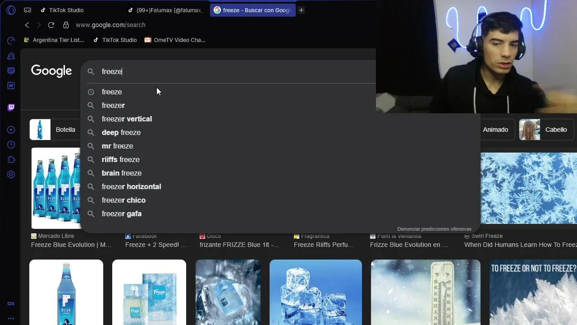Click 'Denunciar predicciones ofensivas' link
Screen dimensions: 577x325
tap(434, 229)
